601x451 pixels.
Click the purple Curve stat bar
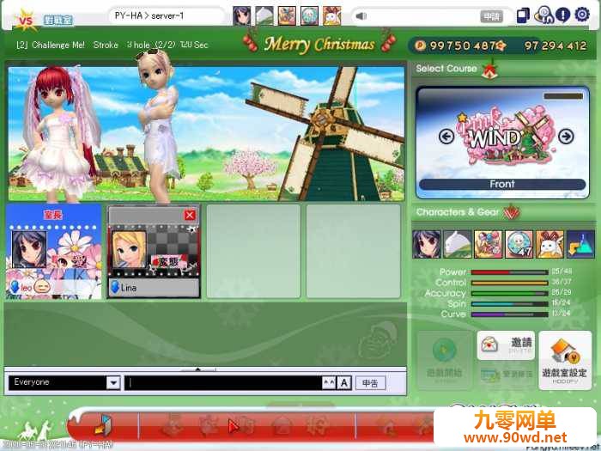509,314
